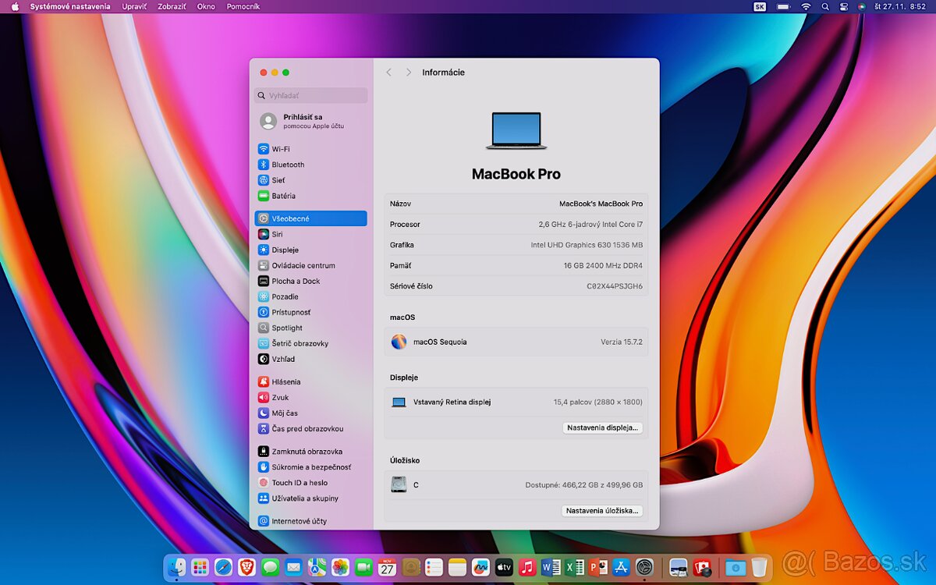The image size is (936, 585).
Task: Open the Pomocník menu
Action: [x=243, y=6]
